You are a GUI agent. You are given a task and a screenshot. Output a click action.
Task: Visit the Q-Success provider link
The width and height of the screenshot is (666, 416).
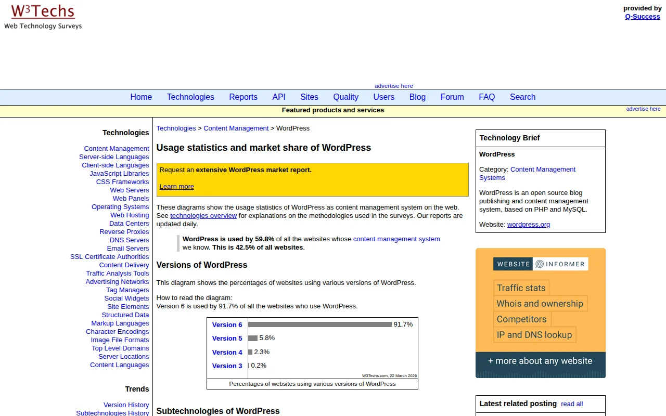[642, 16]
